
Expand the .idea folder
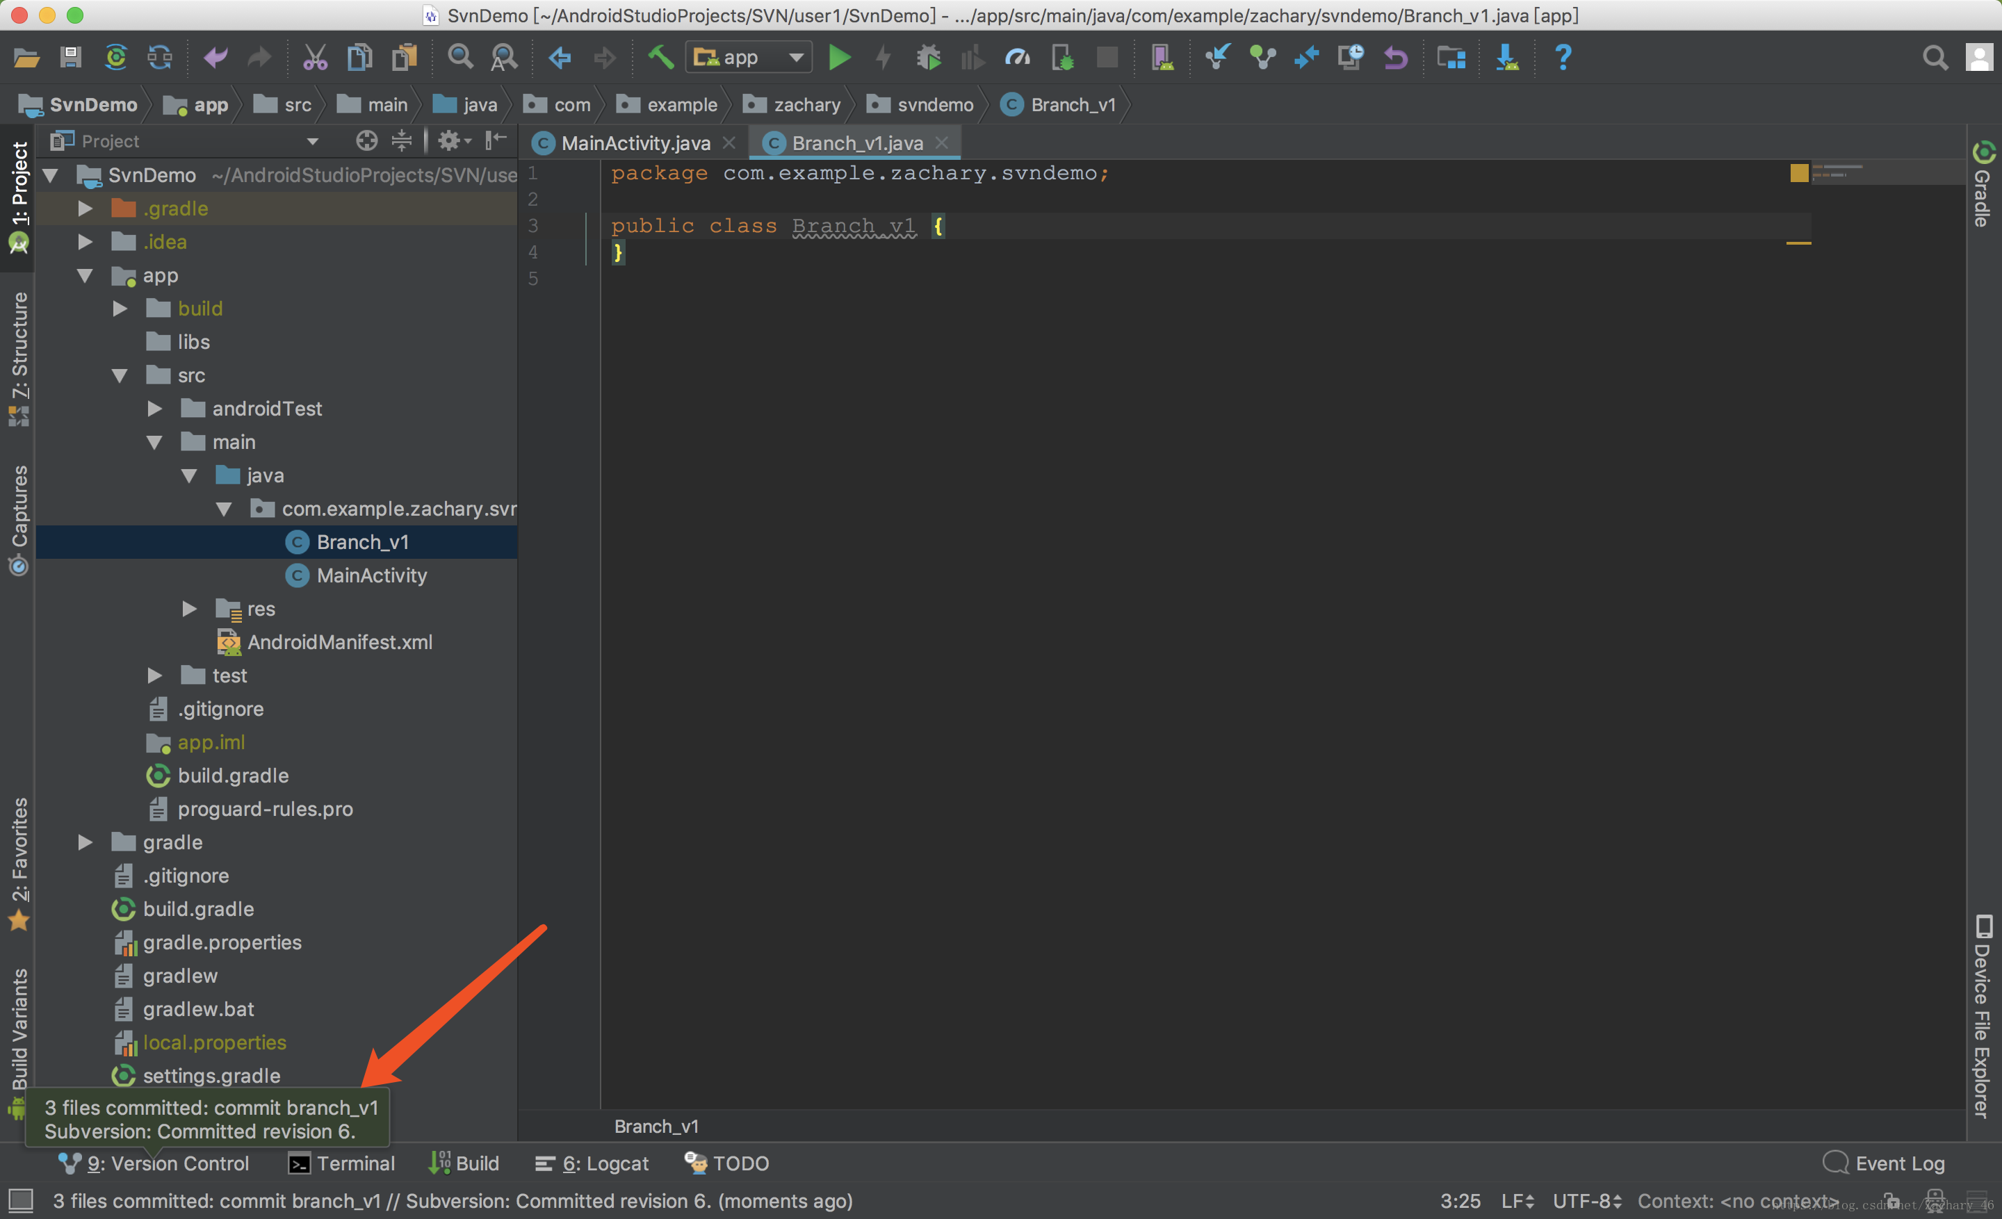(x=85, y=242)
